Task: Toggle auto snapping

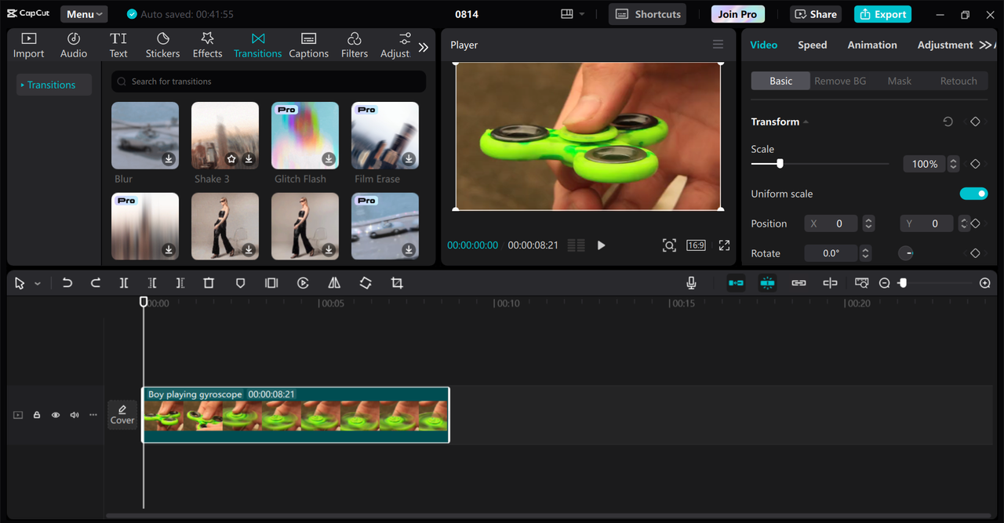Action: (x=767, y=283)
